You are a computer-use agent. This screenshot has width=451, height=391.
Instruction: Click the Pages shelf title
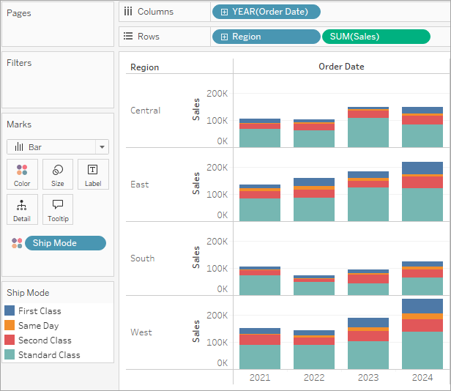coord(19,13)
